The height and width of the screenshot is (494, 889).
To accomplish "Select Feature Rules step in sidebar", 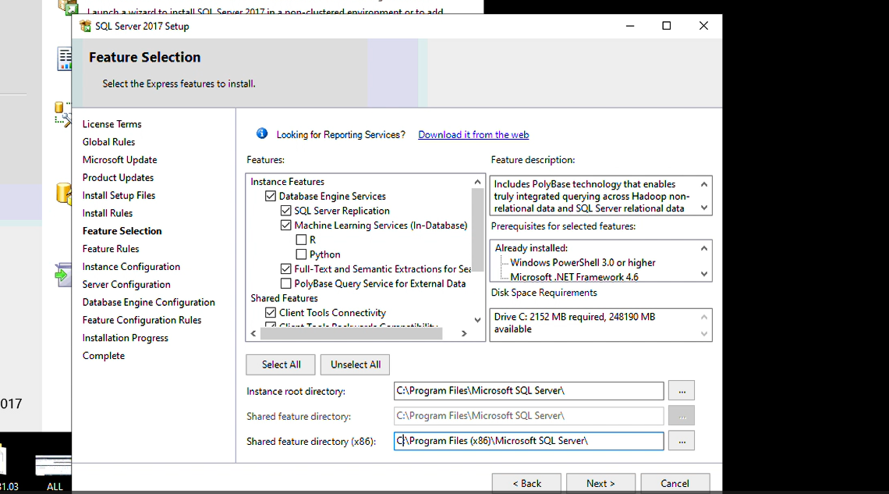I will coord(111,249).
